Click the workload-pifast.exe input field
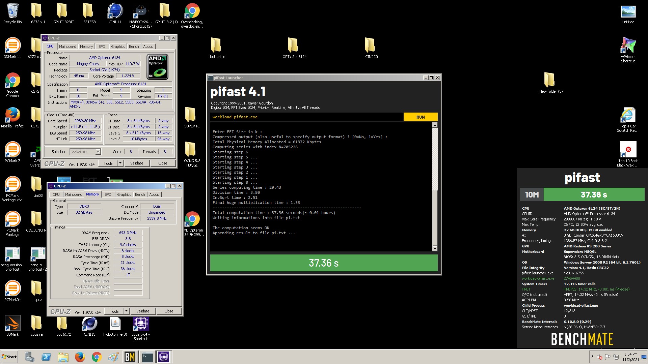The width and height of the screenshot is (648, 364). (306, 117)
